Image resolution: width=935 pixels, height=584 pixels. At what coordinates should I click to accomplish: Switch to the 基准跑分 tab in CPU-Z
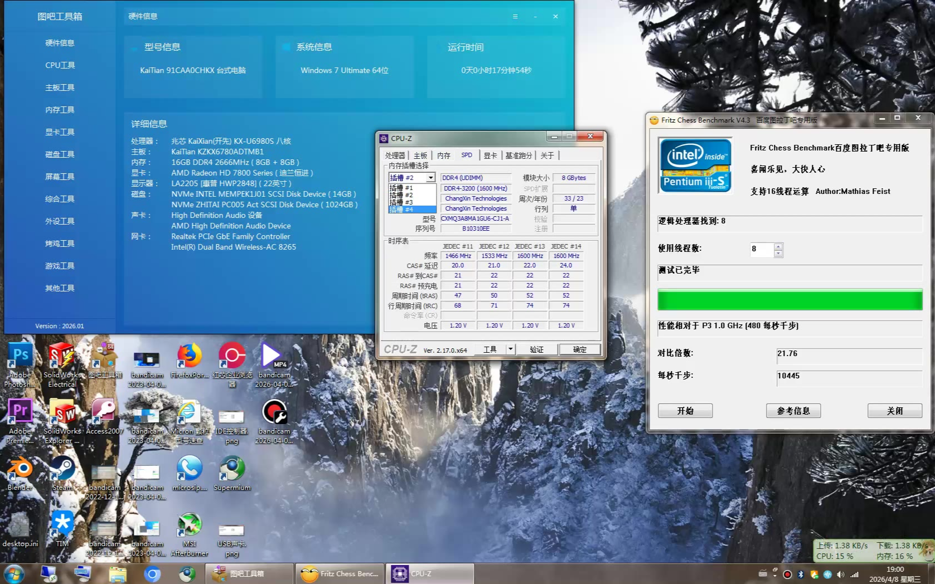(x=518, y=155)
